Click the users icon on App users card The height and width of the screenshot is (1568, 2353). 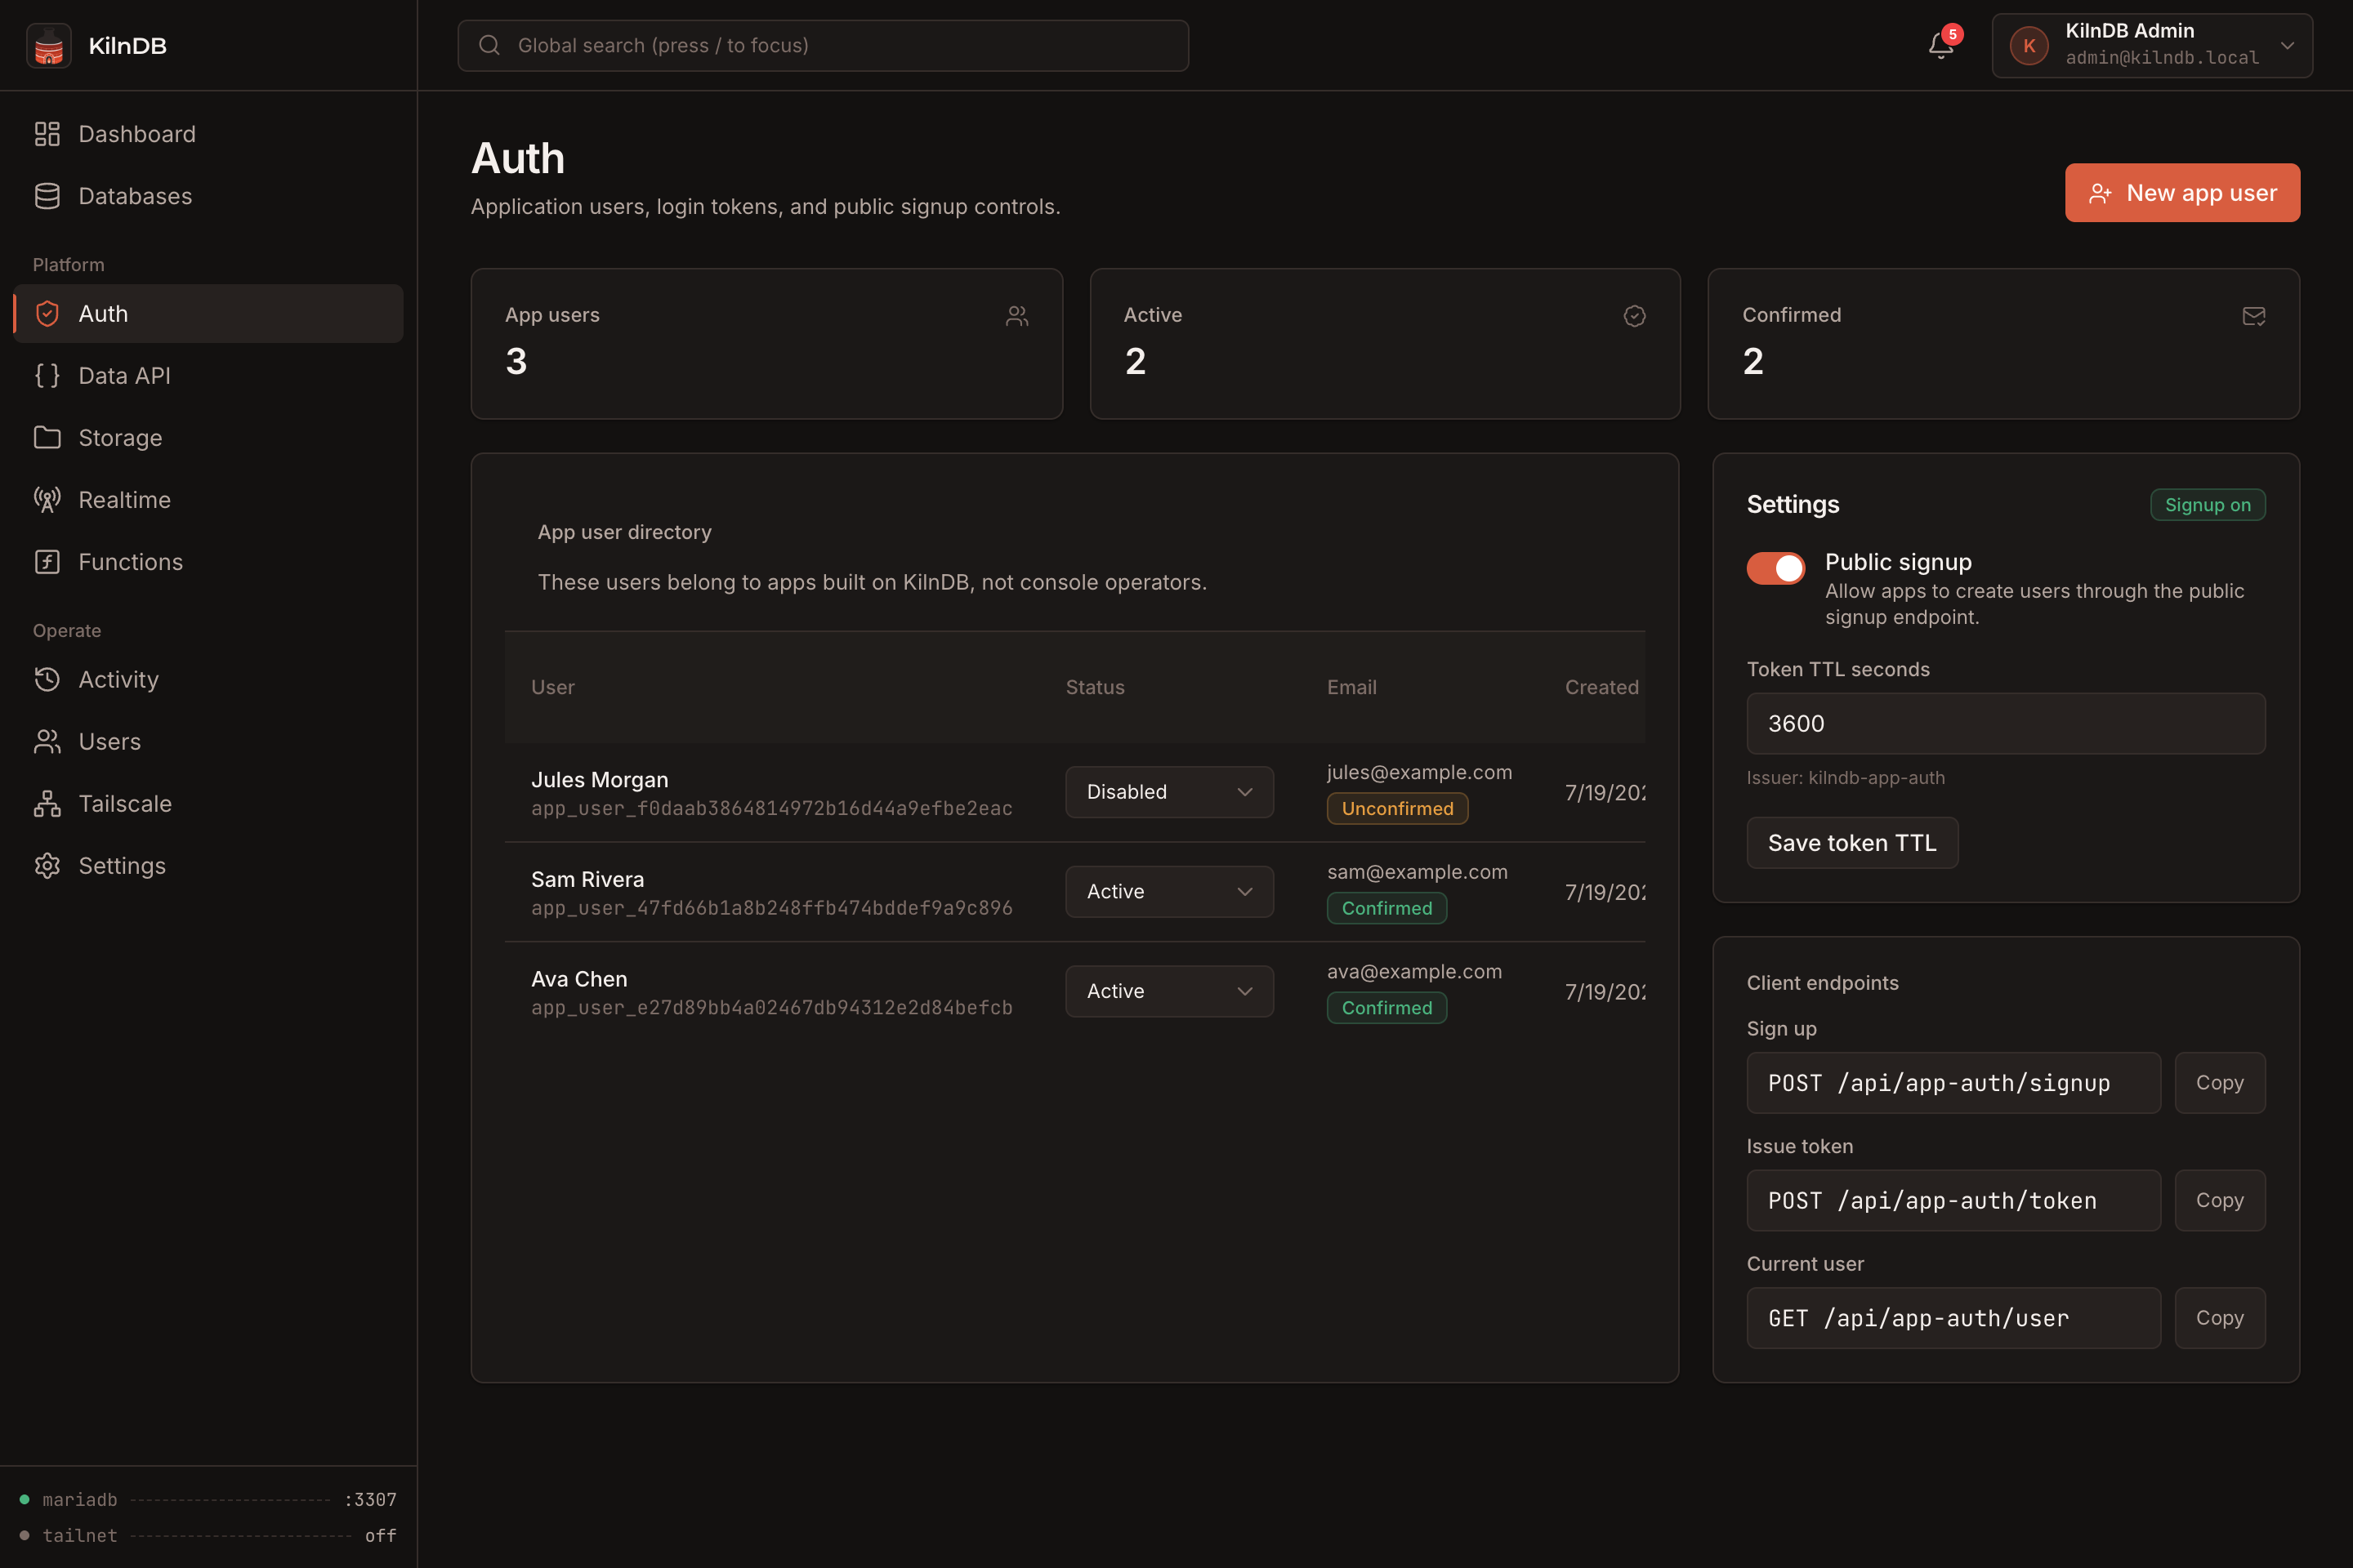click(1016, 316)
